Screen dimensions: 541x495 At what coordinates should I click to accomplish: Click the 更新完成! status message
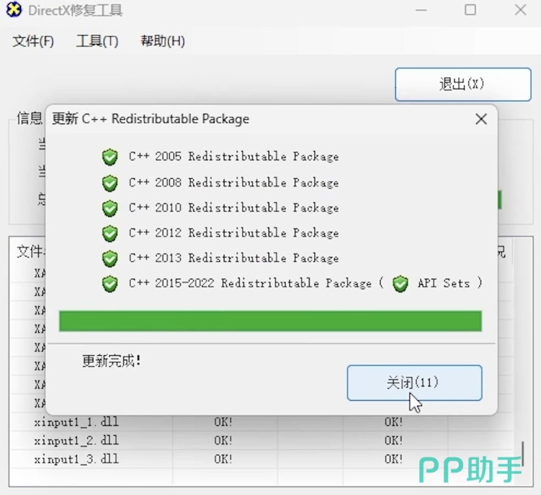[x=111, y=361]
